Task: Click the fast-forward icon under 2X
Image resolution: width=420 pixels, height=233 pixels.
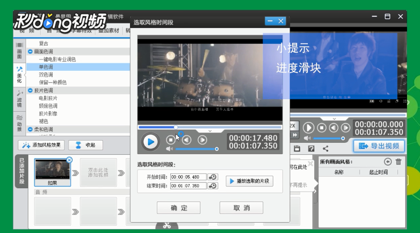Action: click(295, 135)
